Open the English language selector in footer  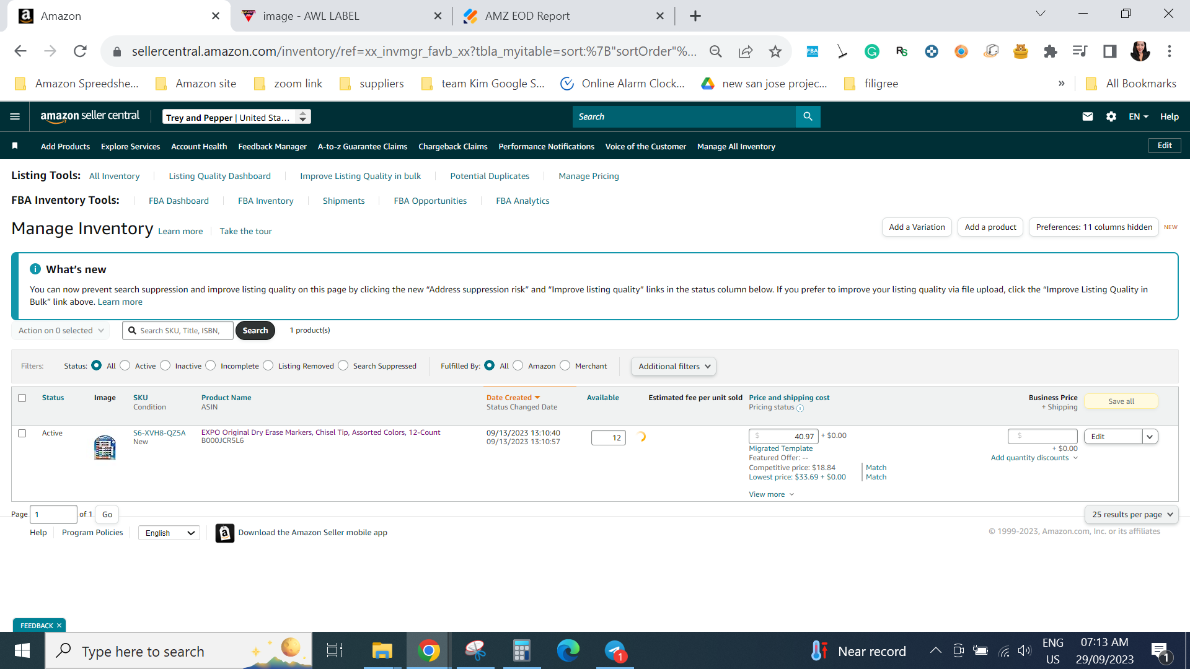[x=169, y=533]
